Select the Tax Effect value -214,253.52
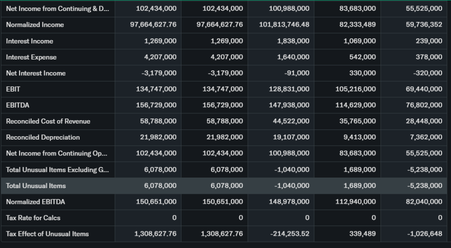The width and height of the screenshot is (451, 248). click(289, 234)
